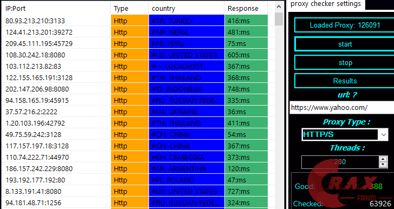Click the #ID: INDONESIA country cell
Screen dimensions: 394x209
186,89
